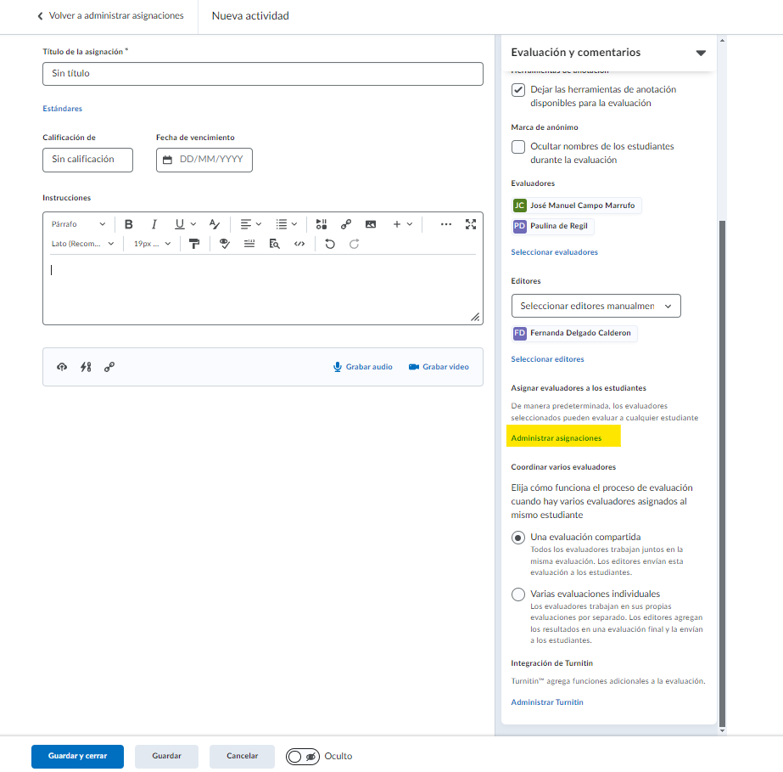Open the Seleccionar editores manualmente dropdown

(x=596, y=306)
